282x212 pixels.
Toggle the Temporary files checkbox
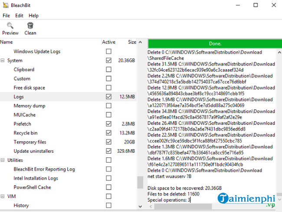[x=108, y=142]
